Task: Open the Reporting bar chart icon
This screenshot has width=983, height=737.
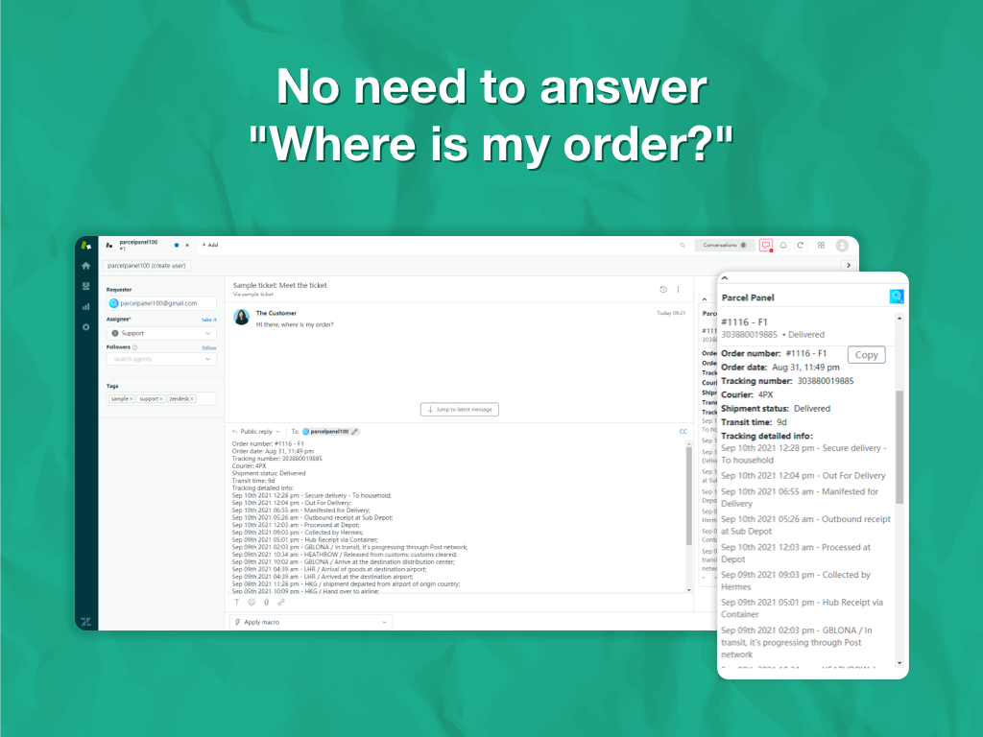Action: [85, 307]
